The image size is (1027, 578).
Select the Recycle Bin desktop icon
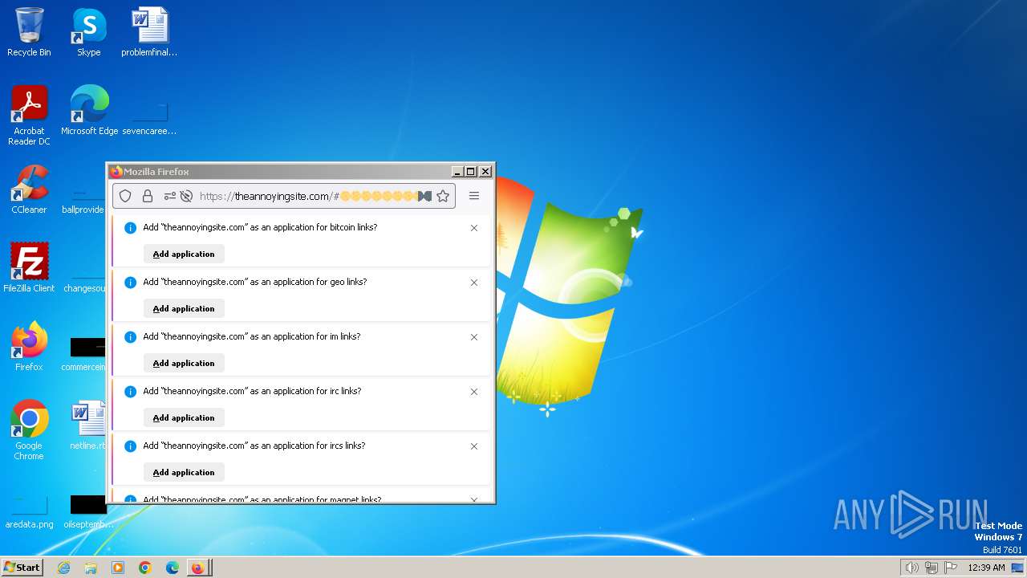29,32
